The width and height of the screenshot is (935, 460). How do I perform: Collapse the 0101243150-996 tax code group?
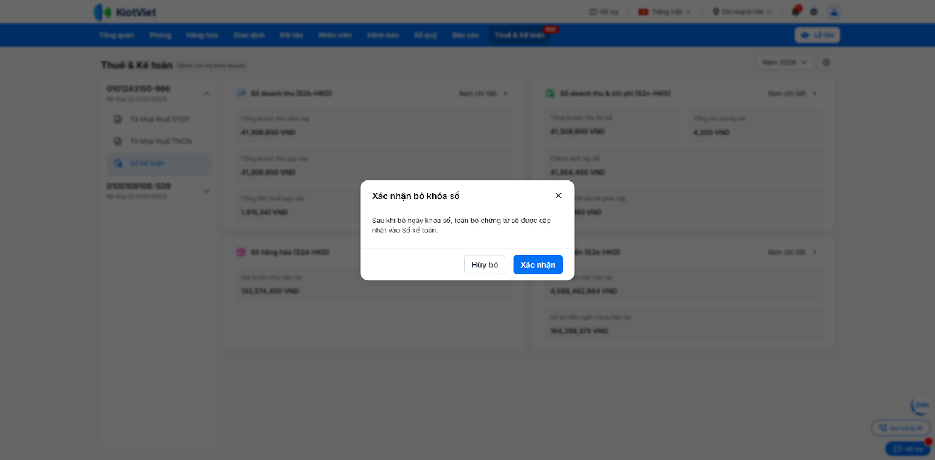207,93
